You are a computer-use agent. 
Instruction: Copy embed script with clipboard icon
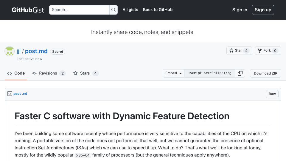click(x=240, y=73)
